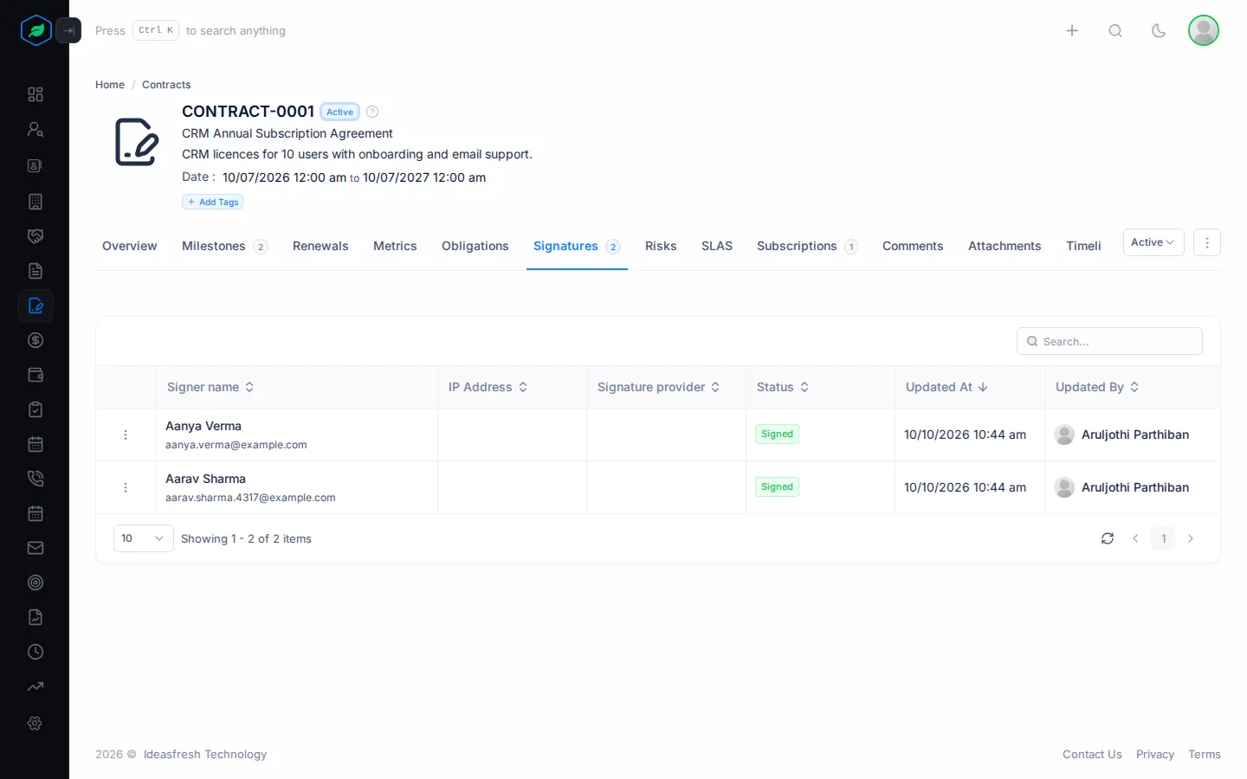1247x779 pixels.
Task: Open the mail envelope icon in sidebar
Action: pyautogui.click(x=36, y=548)
